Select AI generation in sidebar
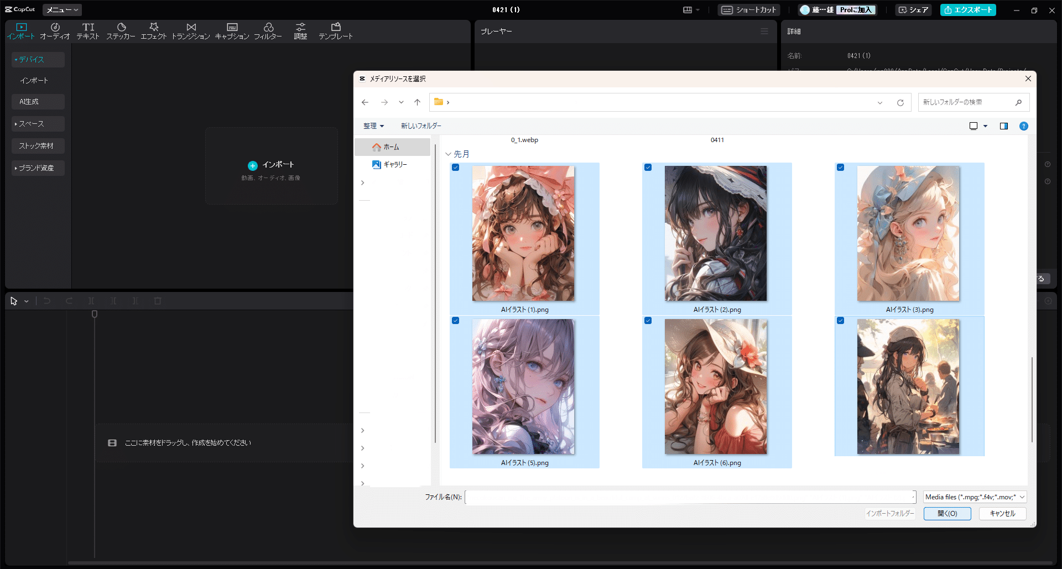 point(38,102)
